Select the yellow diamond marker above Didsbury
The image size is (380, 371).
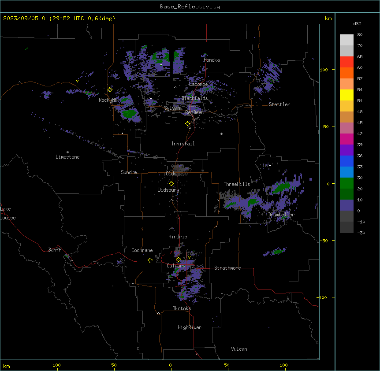click(171, 184)
